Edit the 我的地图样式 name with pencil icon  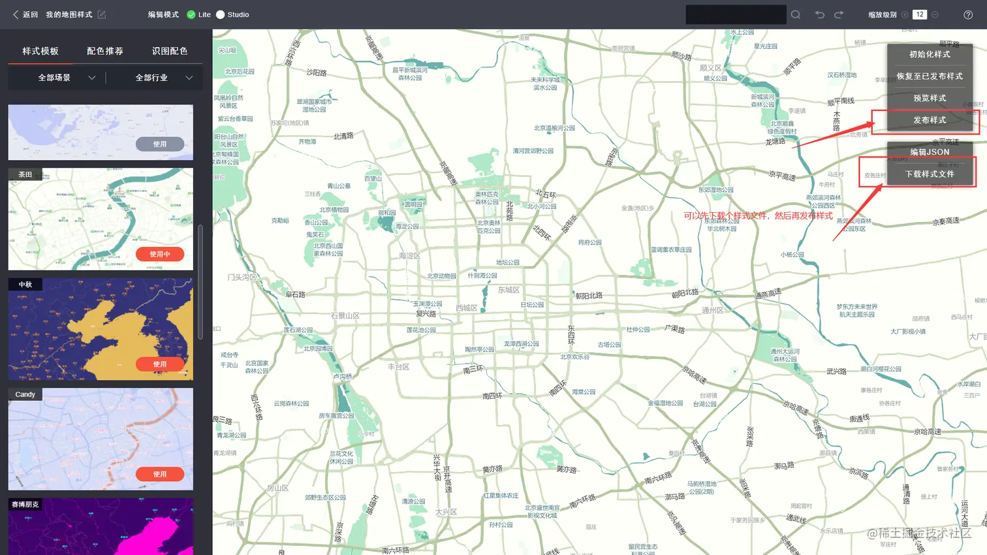(102, 14)
